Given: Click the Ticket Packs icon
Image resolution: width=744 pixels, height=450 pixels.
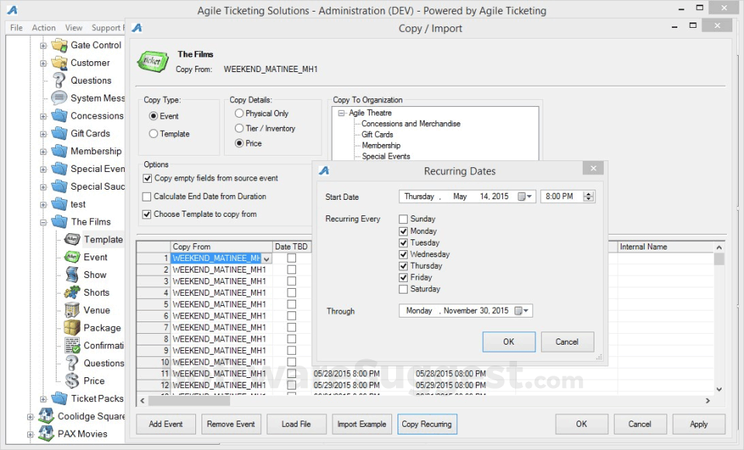Looking at the screenshot, I should [59, 398].
